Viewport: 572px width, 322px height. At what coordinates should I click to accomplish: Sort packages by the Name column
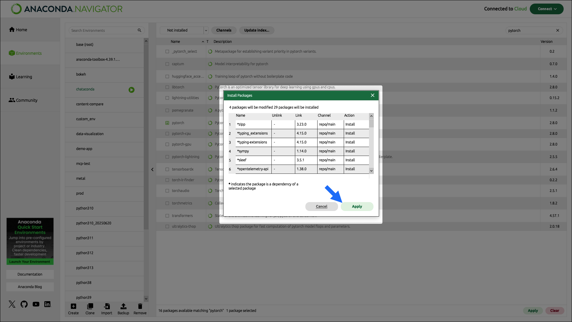click(175, 41)
